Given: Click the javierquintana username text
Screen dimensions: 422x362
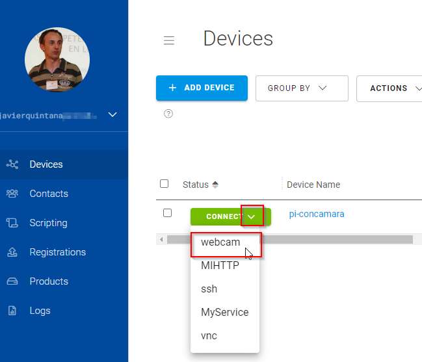Looking at the screenshot, I should pos(32,116).
